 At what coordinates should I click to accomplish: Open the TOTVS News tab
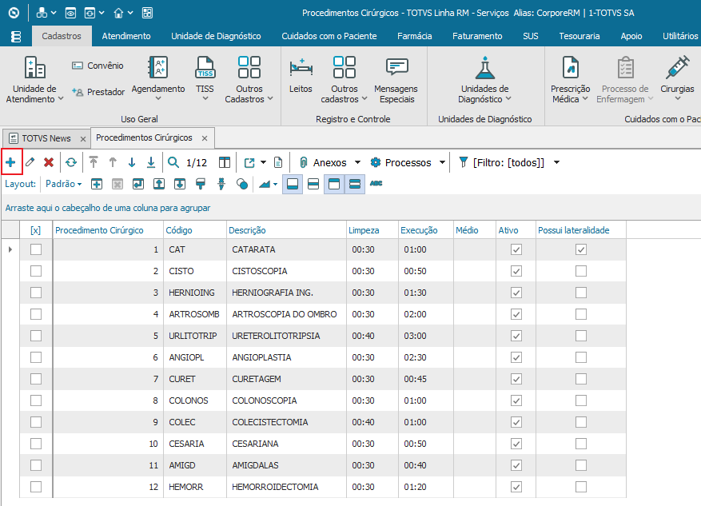click(x=46, y=138)
